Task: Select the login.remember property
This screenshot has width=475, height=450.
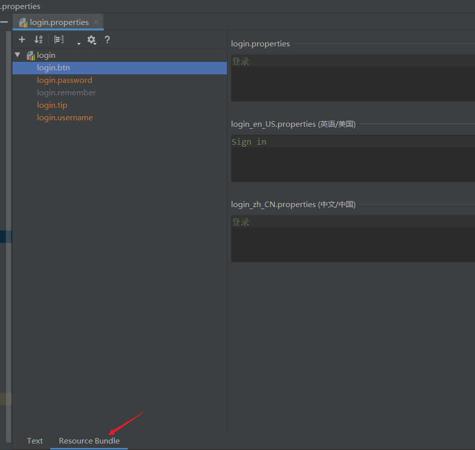Action: 66,92
